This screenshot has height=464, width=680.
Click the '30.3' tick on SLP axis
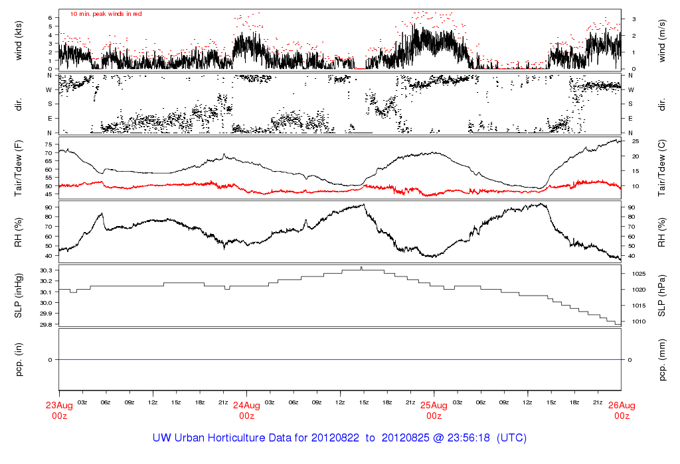pyautogui.click(x=46, y=270)
